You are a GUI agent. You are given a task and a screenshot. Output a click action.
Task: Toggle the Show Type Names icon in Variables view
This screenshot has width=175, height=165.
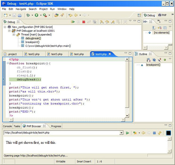(x=154, y=28)
